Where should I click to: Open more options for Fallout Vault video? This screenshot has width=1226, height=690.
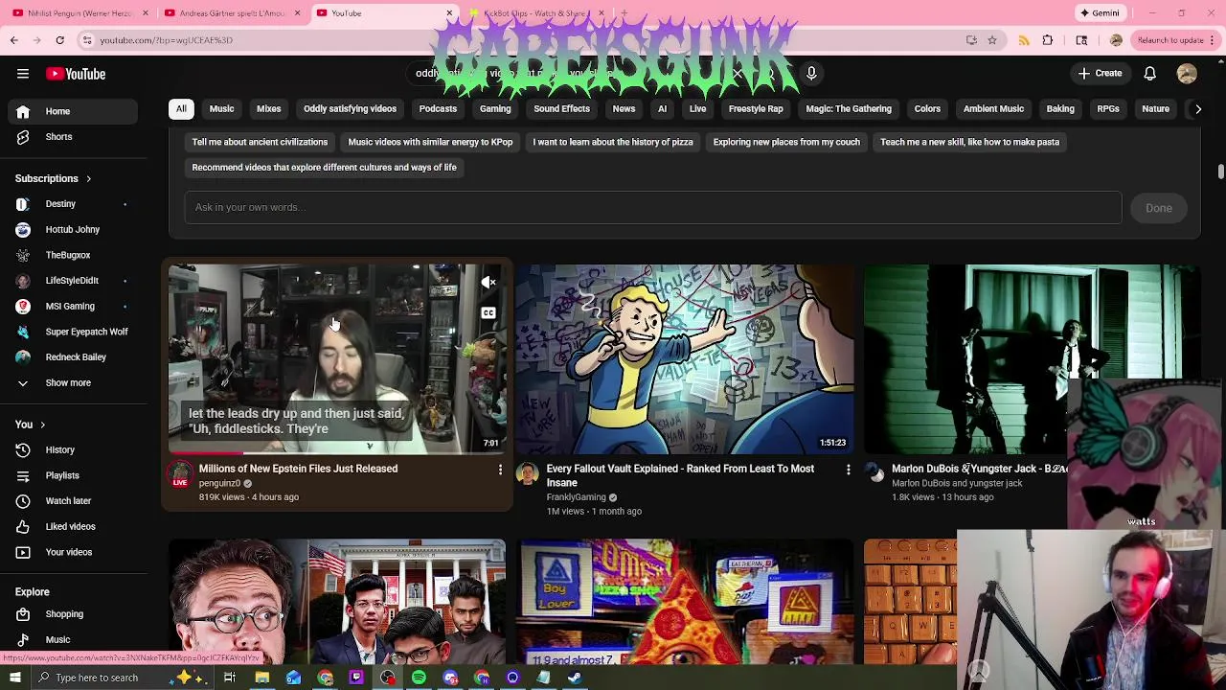pos(848,470)
